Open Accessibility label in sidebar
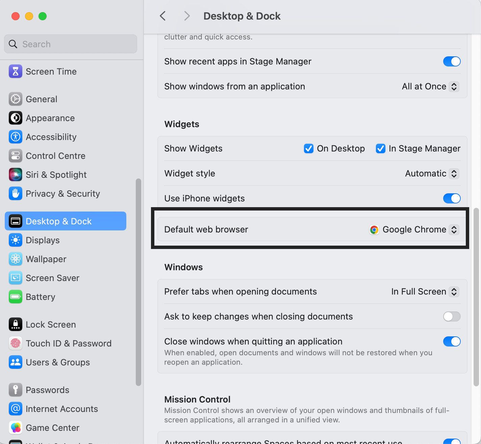Viewport: 481px width, 444px height. click(51, 137)
